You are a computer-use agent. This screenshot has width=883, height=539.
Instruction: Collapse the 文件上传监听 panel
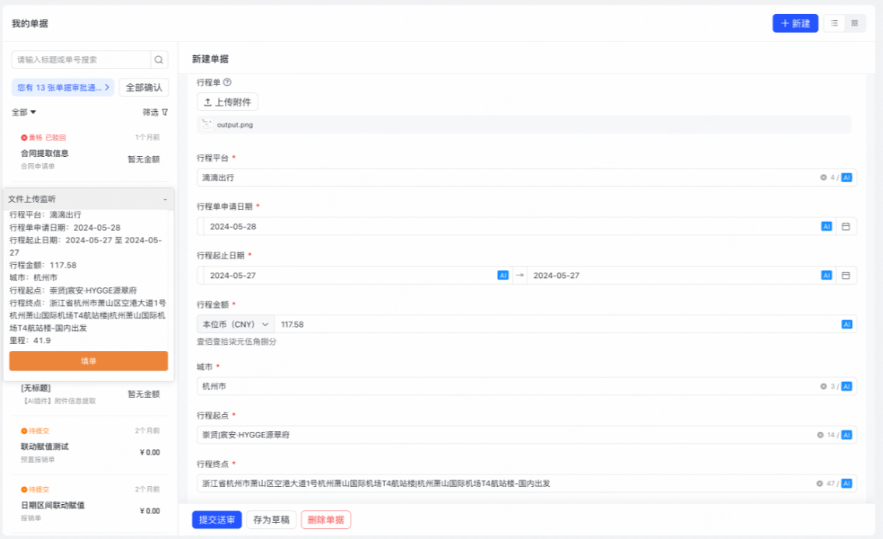[x=165, y=200]
